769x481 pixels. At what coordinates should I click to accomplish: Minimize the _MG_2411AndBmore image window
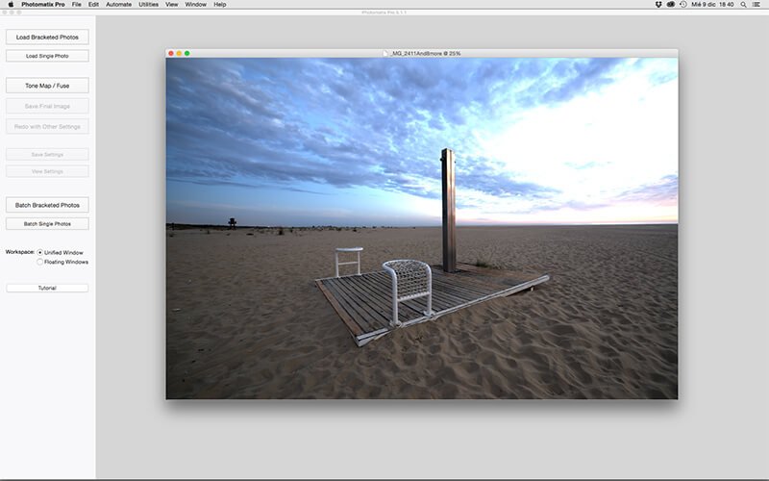tap(179, 53)
